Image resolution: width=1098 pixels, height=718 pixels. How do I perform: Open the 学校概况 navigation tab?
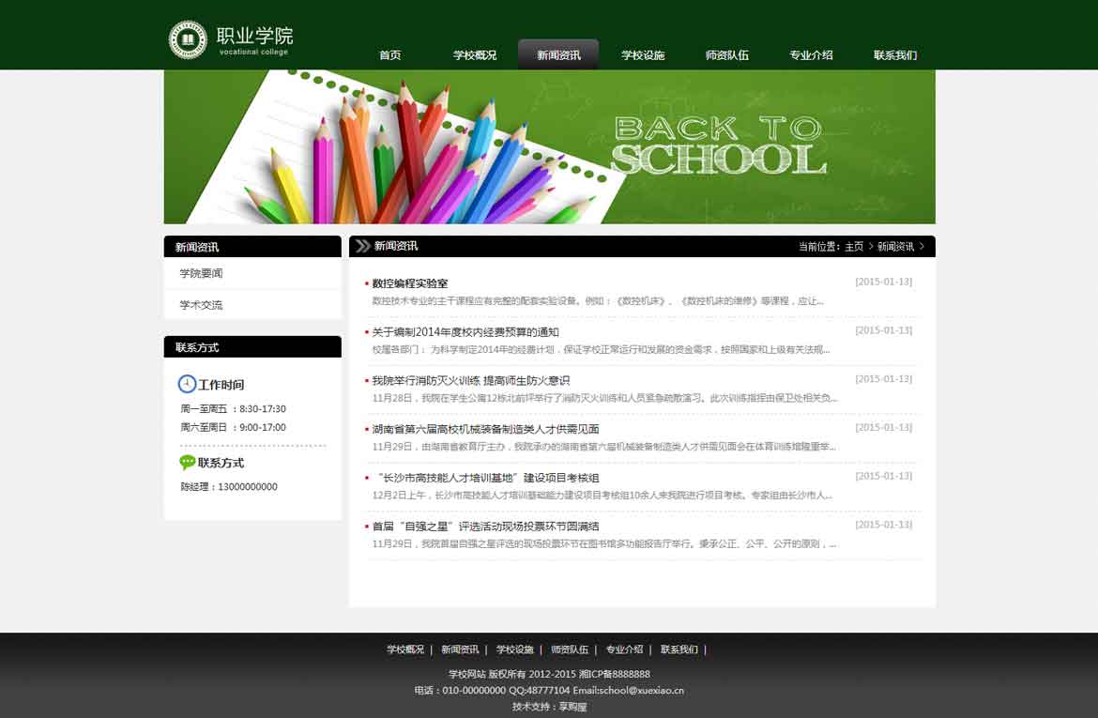[x=475, y=54]
